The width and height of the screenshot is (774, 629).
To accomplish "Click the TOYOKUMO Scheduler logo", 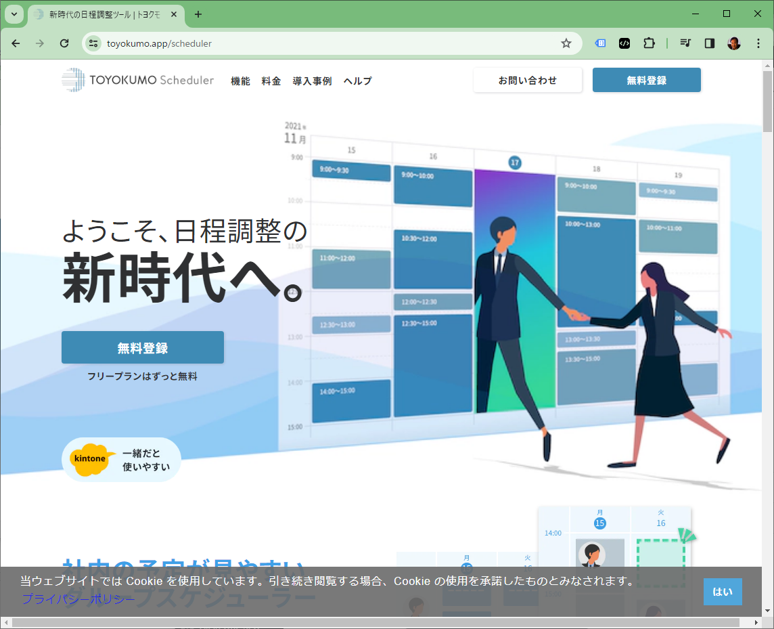I will click(x=137, y=80).
